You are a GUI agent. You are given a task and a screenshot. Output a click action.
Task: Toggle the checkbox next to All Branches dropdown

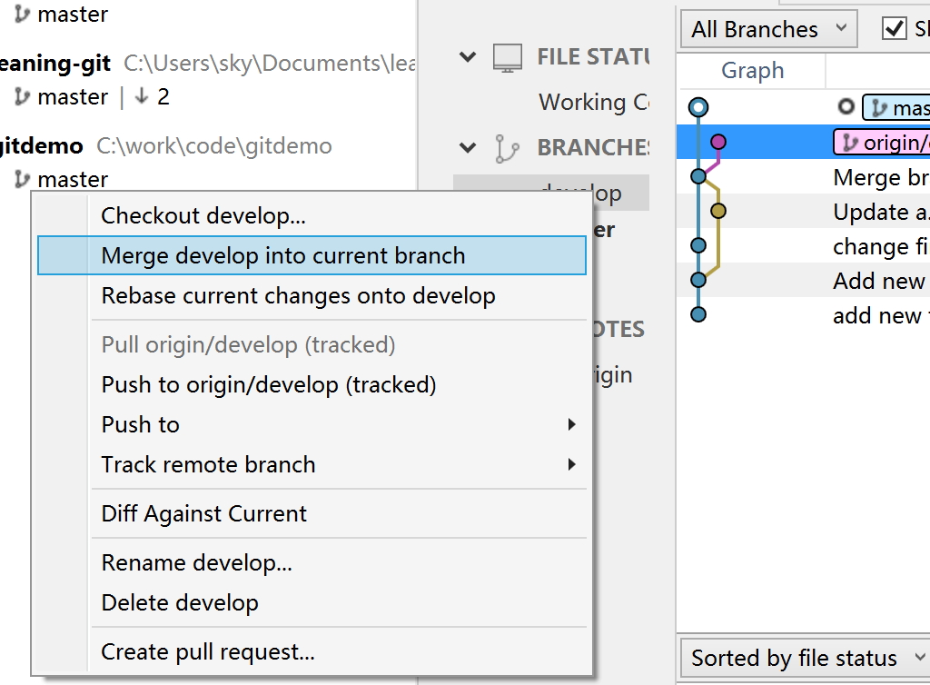(895, 29)
